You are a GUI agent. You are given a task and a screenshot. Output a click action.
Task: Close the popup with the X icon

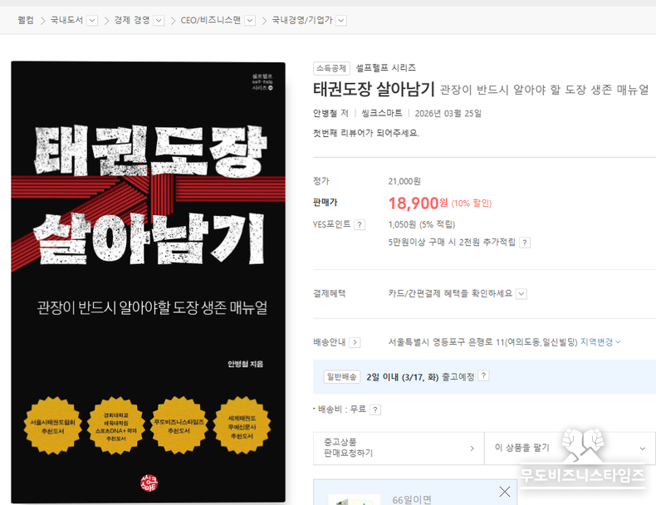point(504,491)
